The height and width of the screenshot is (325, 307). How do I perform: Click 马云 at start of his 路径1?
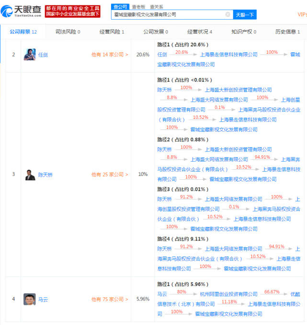pos(162,294)
